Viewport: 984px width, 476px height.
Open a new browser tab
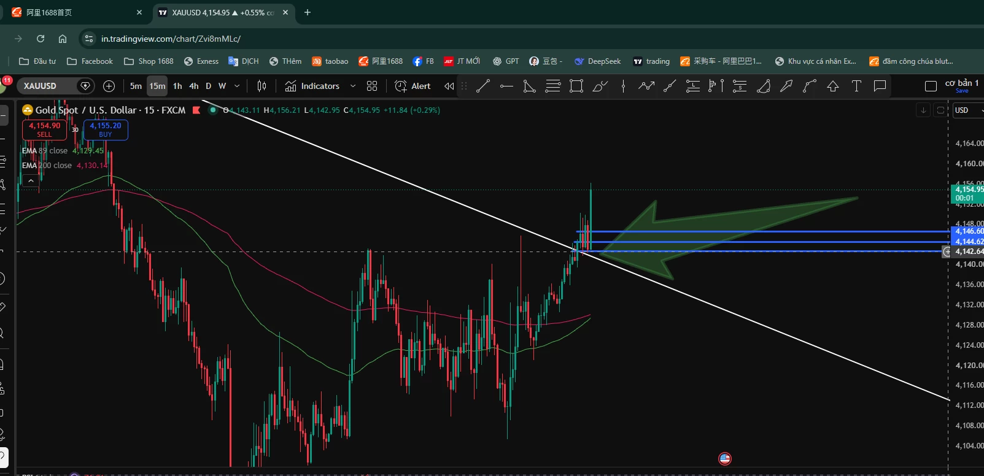click(x=308, y=12)
